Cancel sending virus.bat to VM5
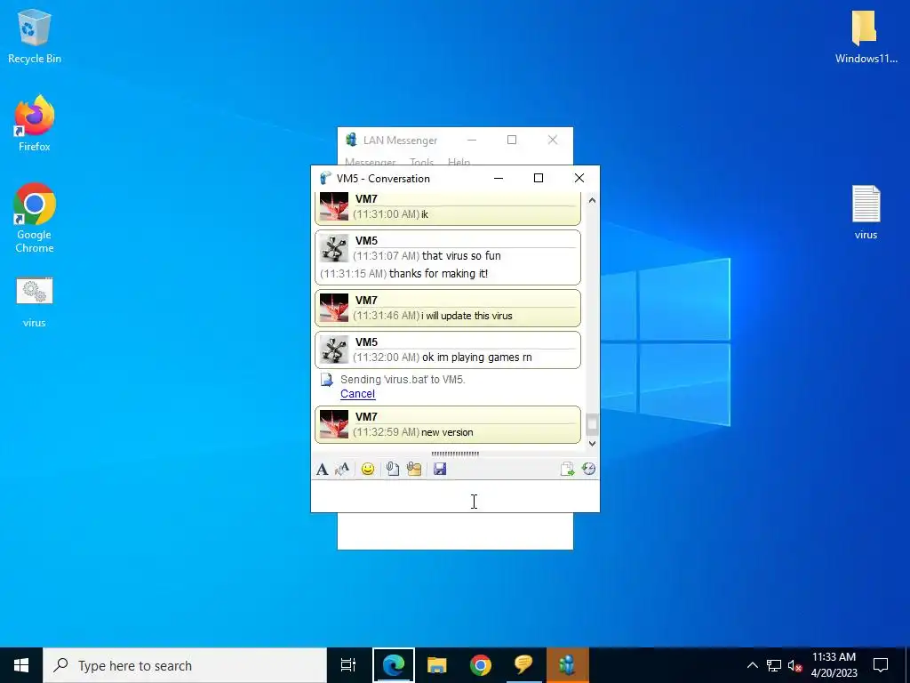Viewport: 910px width, 683px height. point(357,394)
